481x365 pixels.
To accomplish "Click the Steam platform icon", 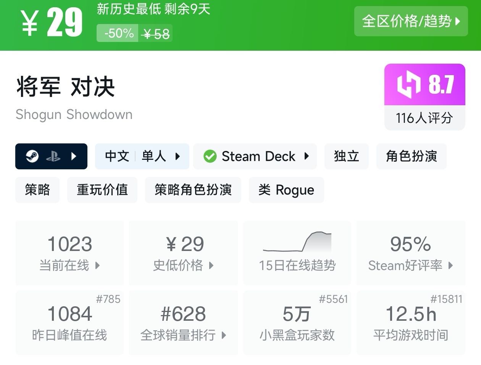I will coord(32,156).
